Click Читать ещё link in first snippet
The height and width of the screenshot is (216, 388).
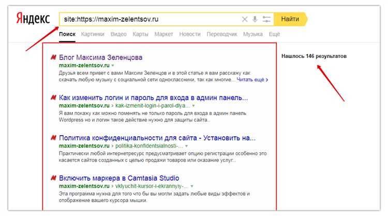(x=252, y=80)
